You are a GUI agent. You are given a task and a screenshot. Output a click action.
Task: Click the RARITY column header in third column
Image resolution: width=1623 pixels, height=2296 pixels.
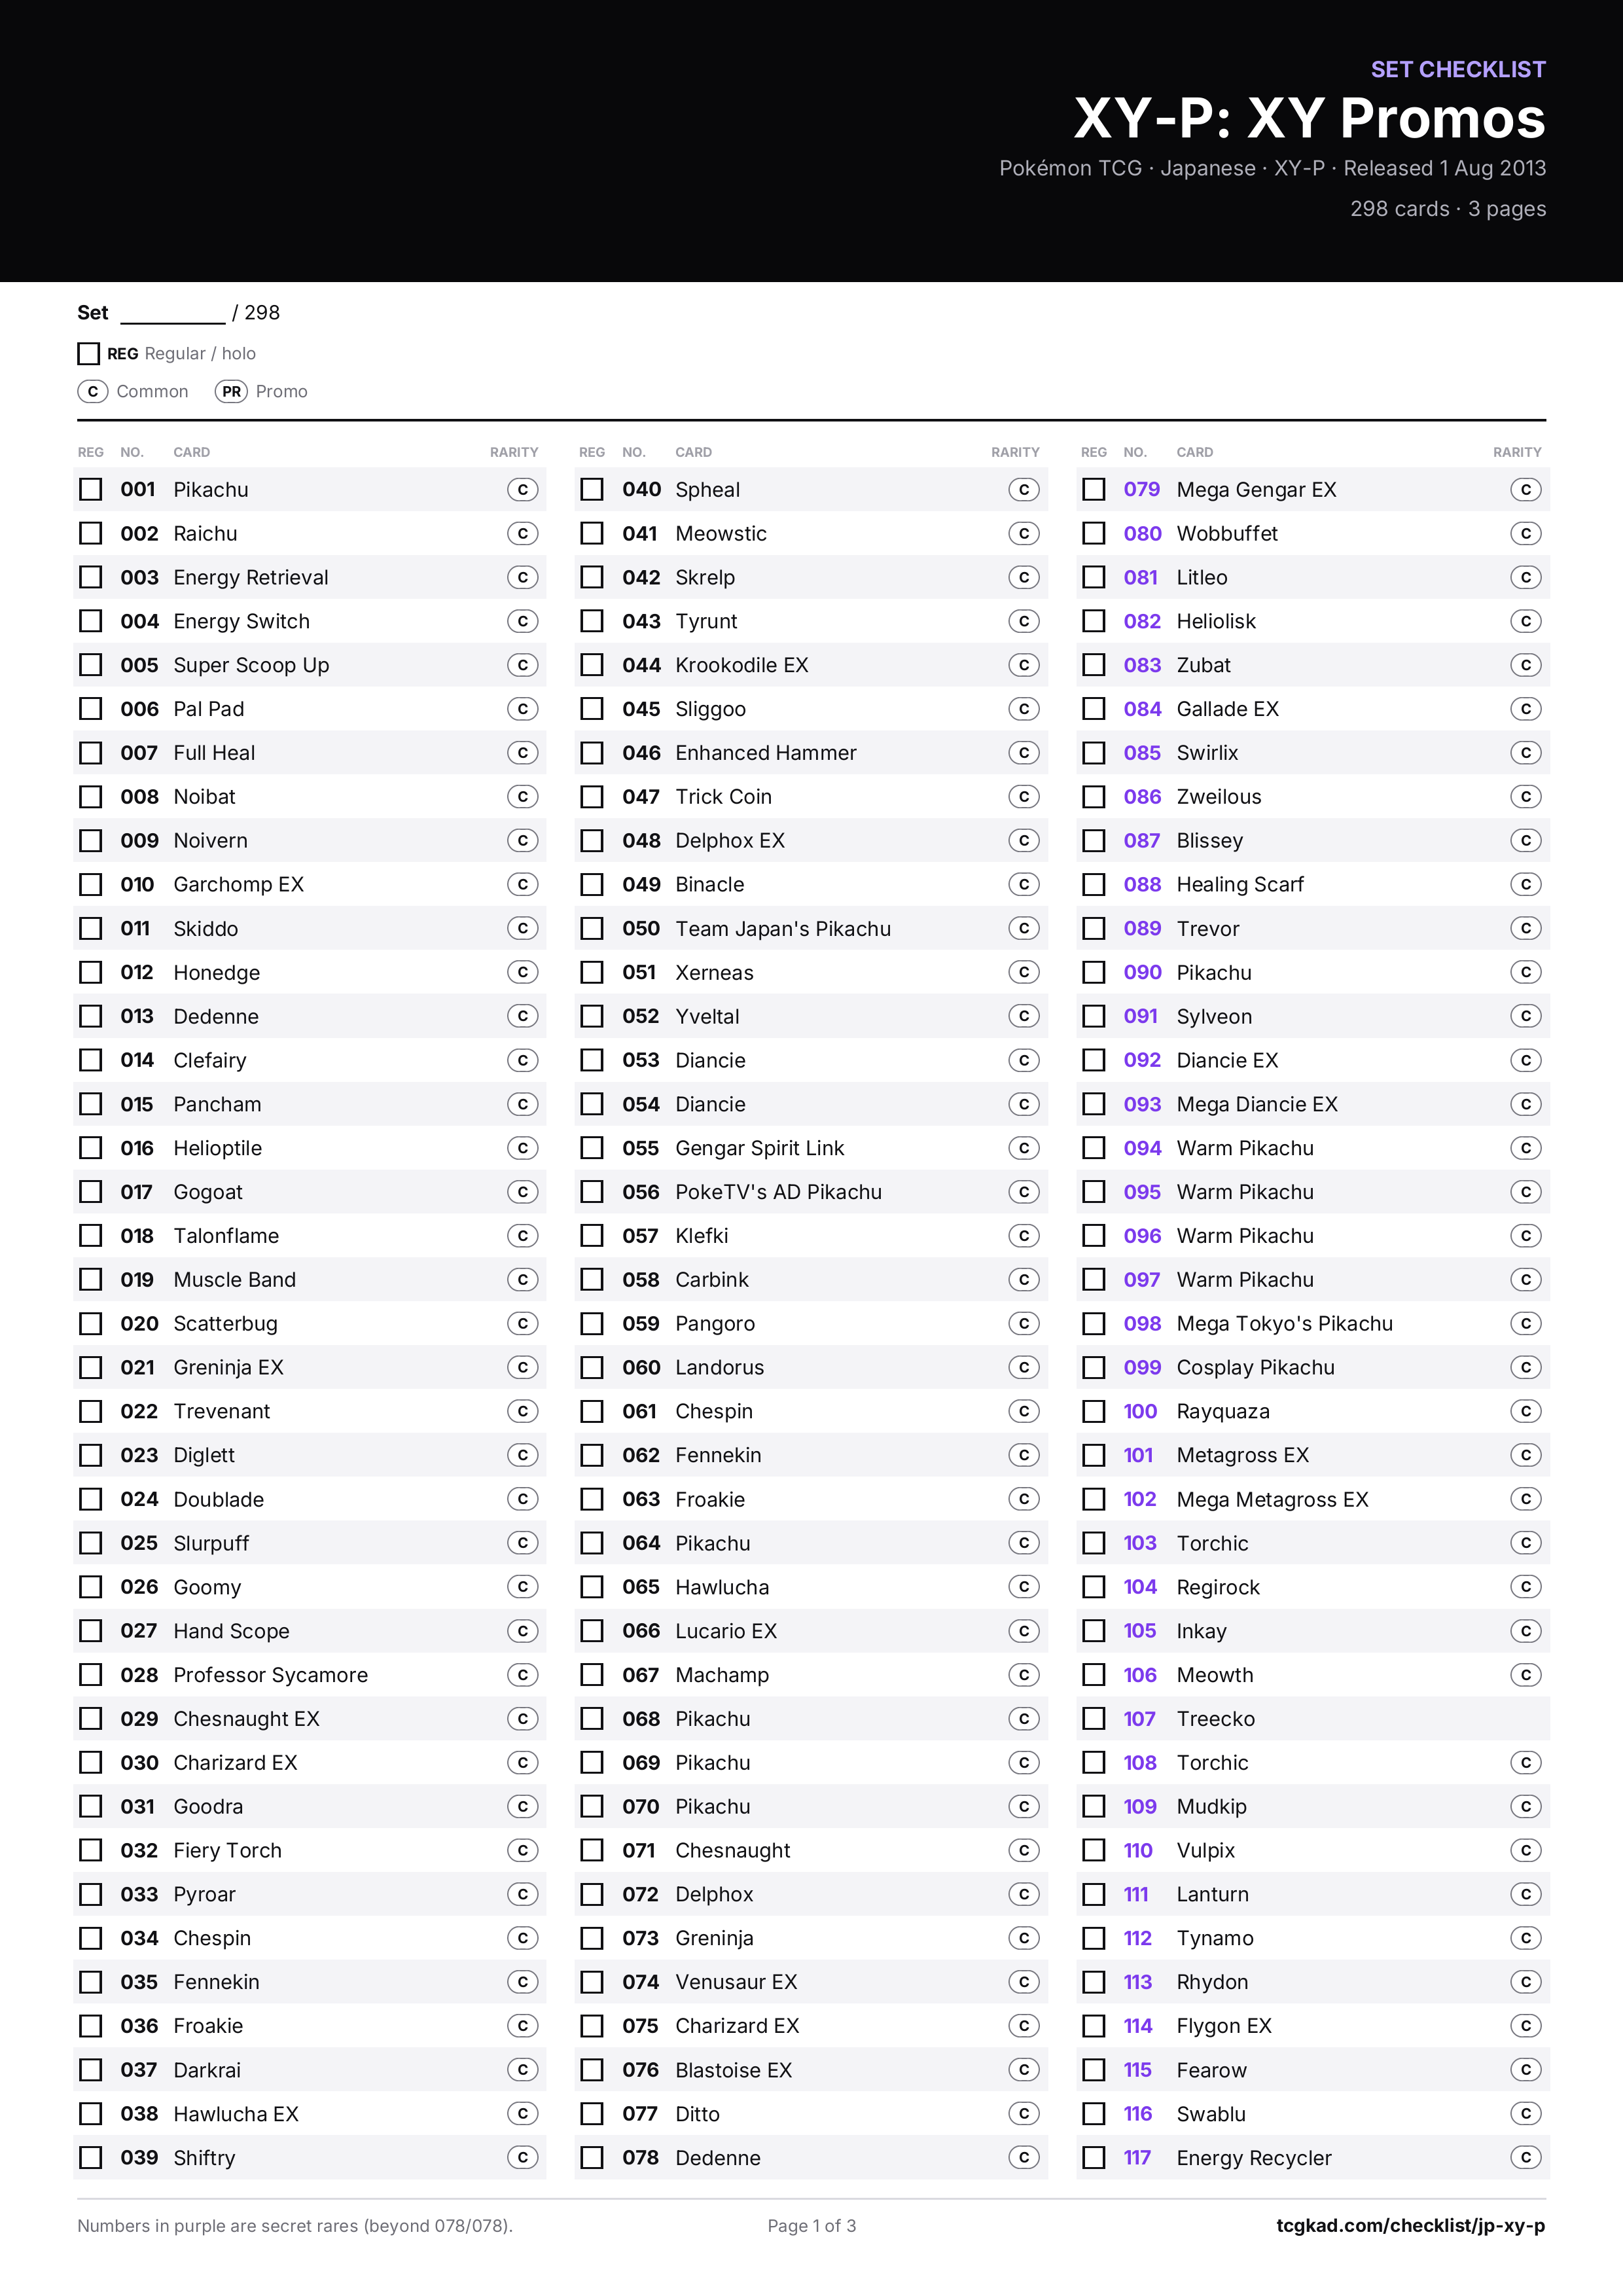[1516, 452]
